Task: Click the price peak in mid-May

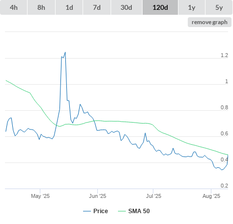Action: pyautogui.click(x=65, y=52)
